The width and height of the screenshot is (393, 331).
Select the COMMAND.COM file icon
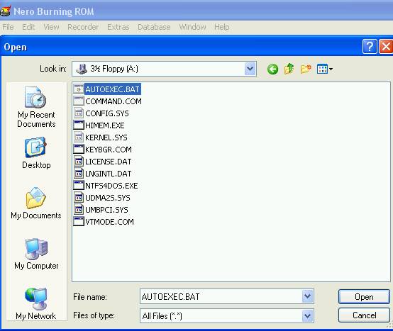79,101
